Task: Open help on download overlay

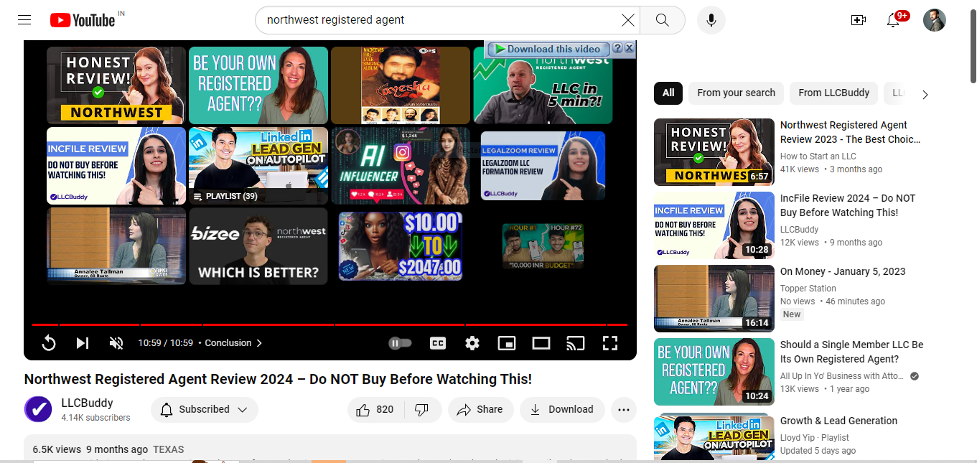Action: click(x=617, y=48)
